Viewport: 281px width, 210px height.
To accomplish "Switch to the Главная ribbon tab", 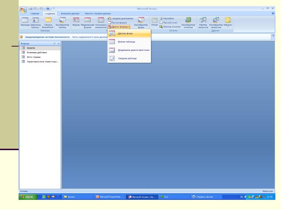I will tap(35, 14).
